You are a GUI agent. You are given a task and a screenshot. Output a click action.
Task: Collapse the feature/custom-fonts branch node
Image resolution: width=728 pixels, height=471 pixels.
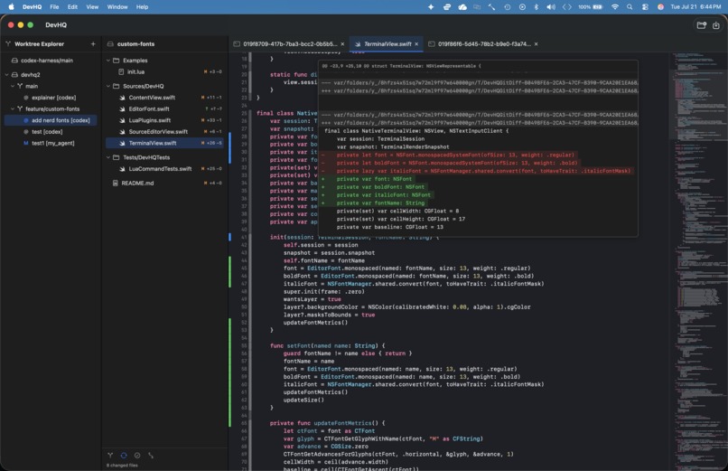pyautogui.click(x=13, y=108)
